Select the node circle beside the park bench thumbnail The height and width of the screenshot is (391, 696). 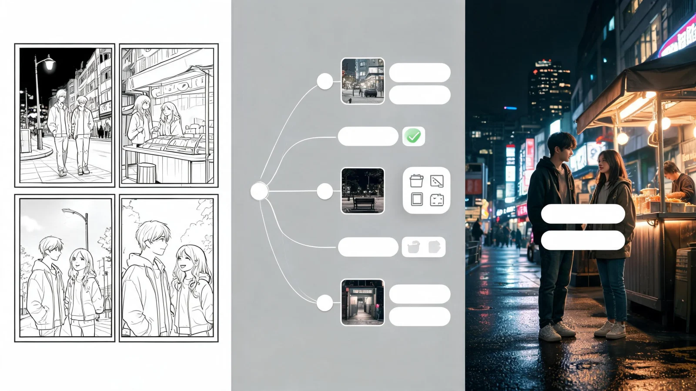(325, 191)
